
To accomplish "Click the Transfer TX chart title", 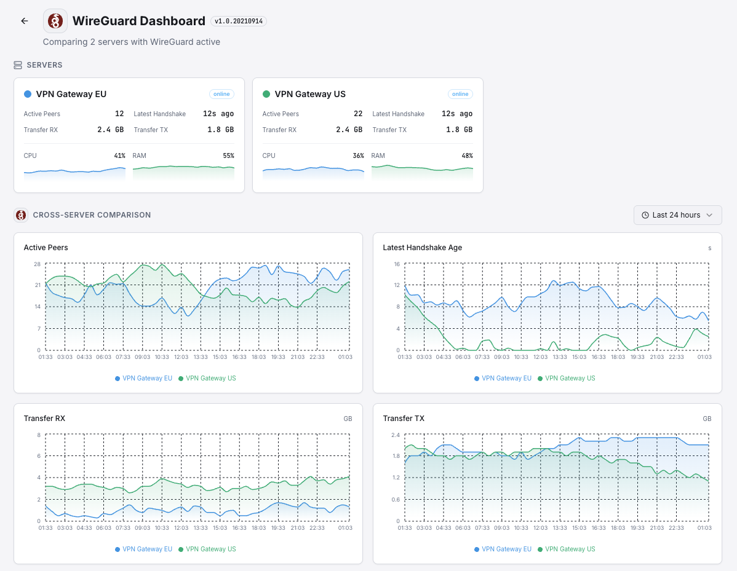I will [404, 419].
